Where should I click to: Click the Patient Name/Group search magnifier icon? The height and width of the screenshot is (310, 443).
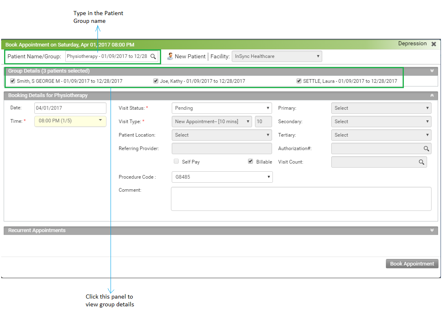(x=153, y=56)
